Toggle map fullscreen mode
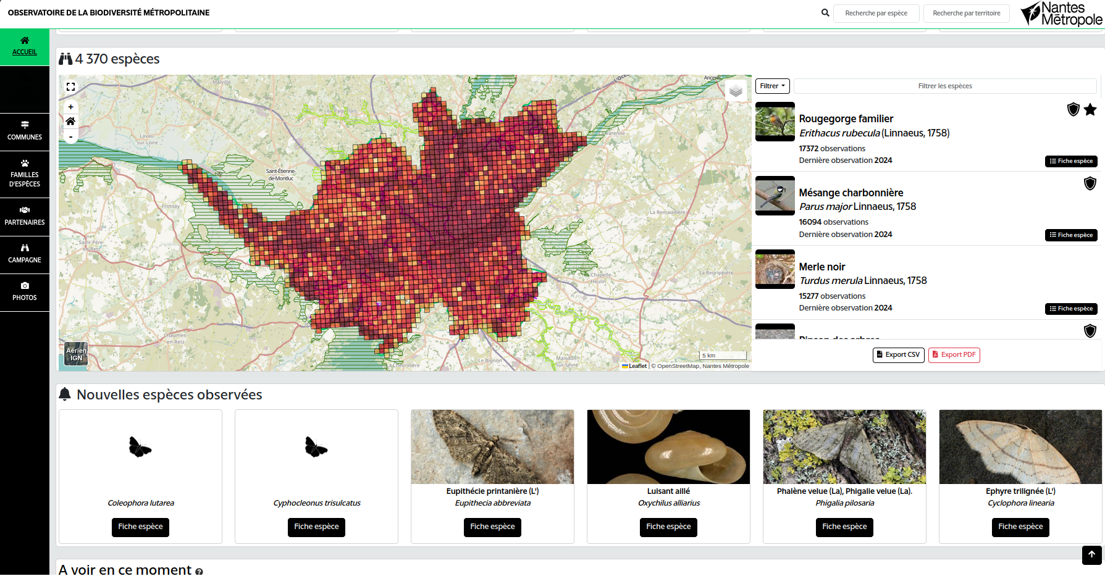This screenshot has height=576, width=1105. coord(70,87)
